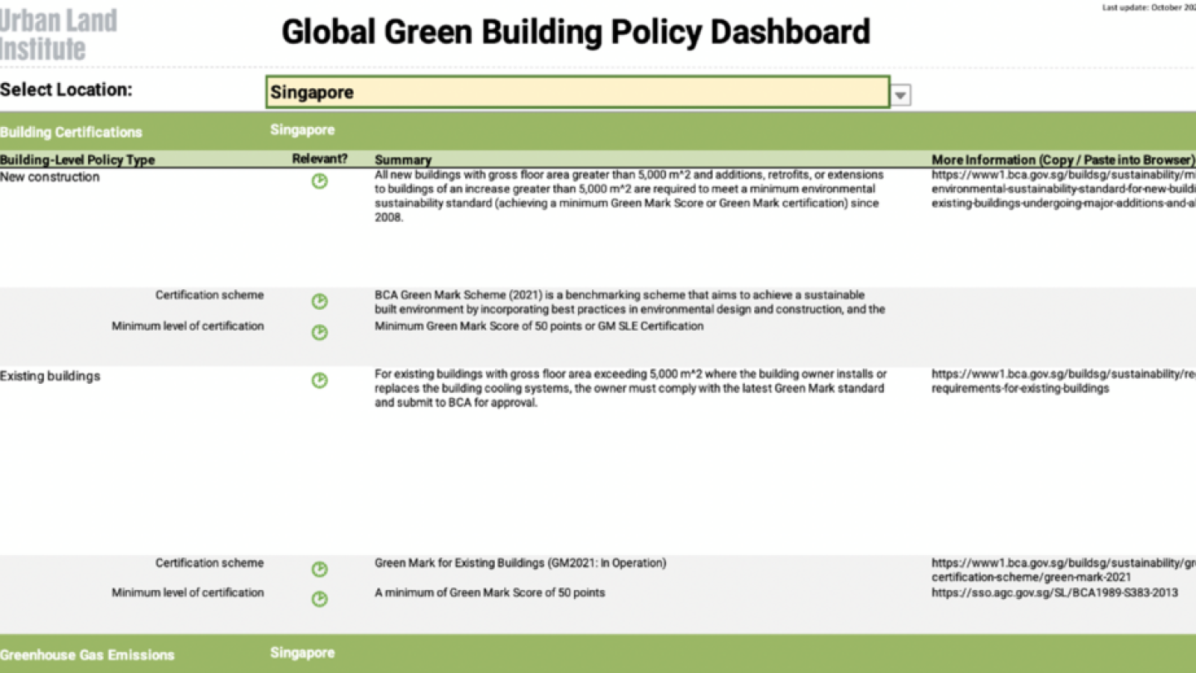Open the green-mark-2021 certification scheme link
Image resolution: width=1196 pixels, height=673 pixels.
(1064, 570)
